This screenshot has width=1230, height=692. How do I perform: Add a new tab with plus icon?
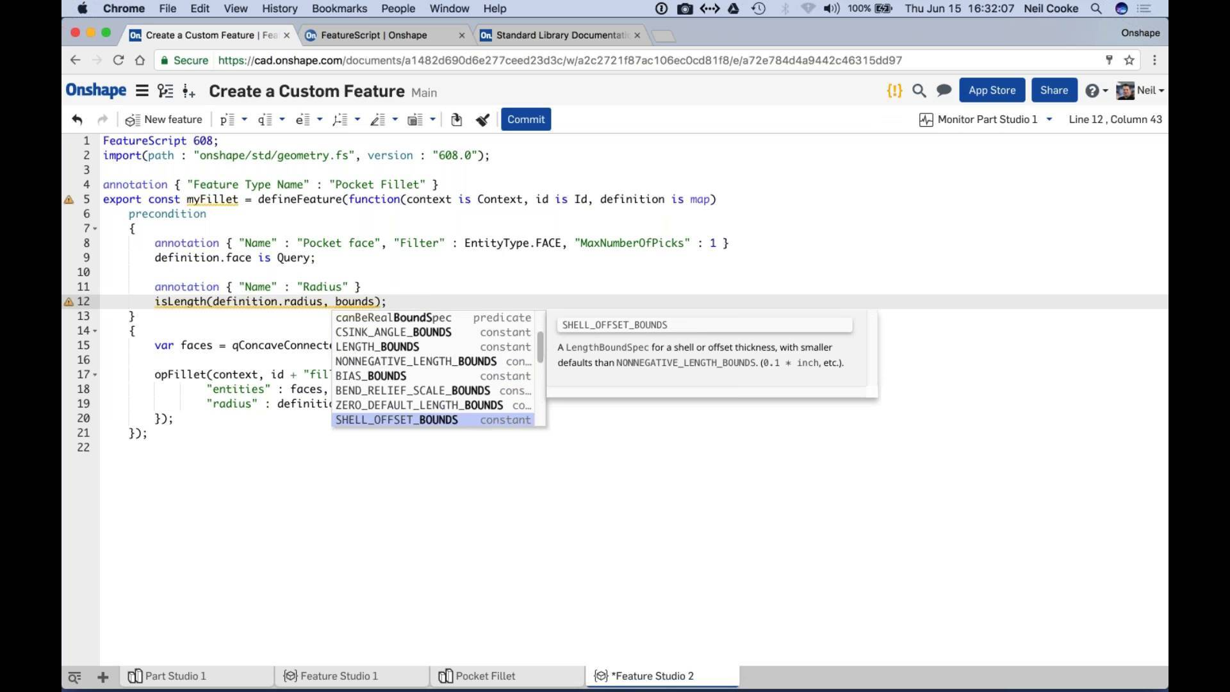pos(102,677)
